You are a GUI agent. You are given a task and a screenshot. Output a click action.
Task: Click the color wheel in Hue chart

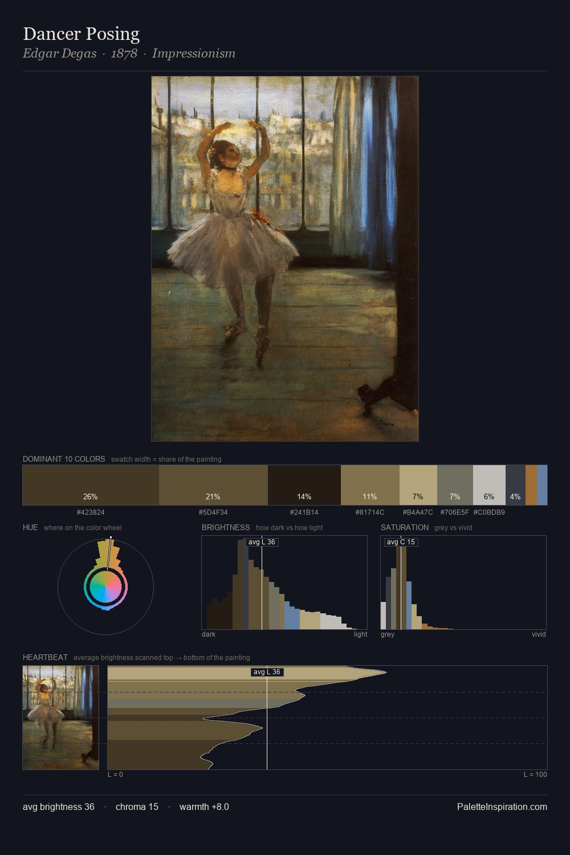[x=105, y=586]
